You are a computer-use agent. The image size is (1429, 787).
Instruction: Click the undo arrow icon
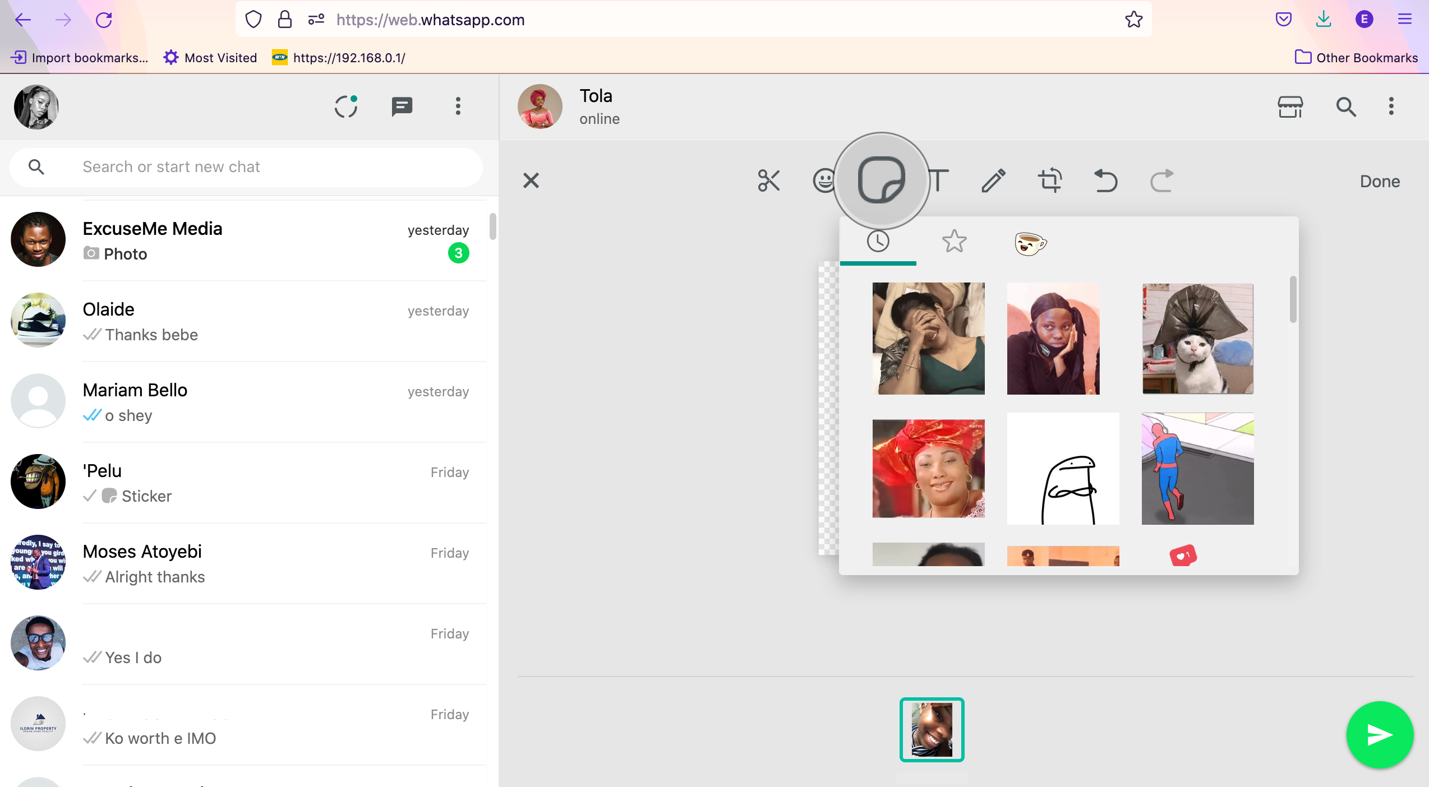pos(1105,180)
